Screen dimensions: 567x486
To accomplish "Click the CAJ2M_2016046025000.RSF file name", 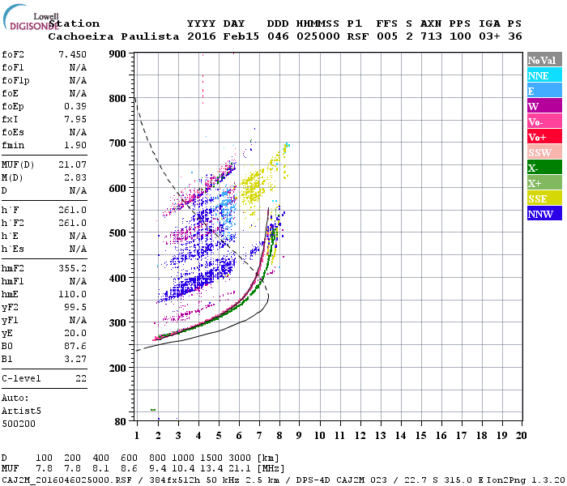I will 66,480.
